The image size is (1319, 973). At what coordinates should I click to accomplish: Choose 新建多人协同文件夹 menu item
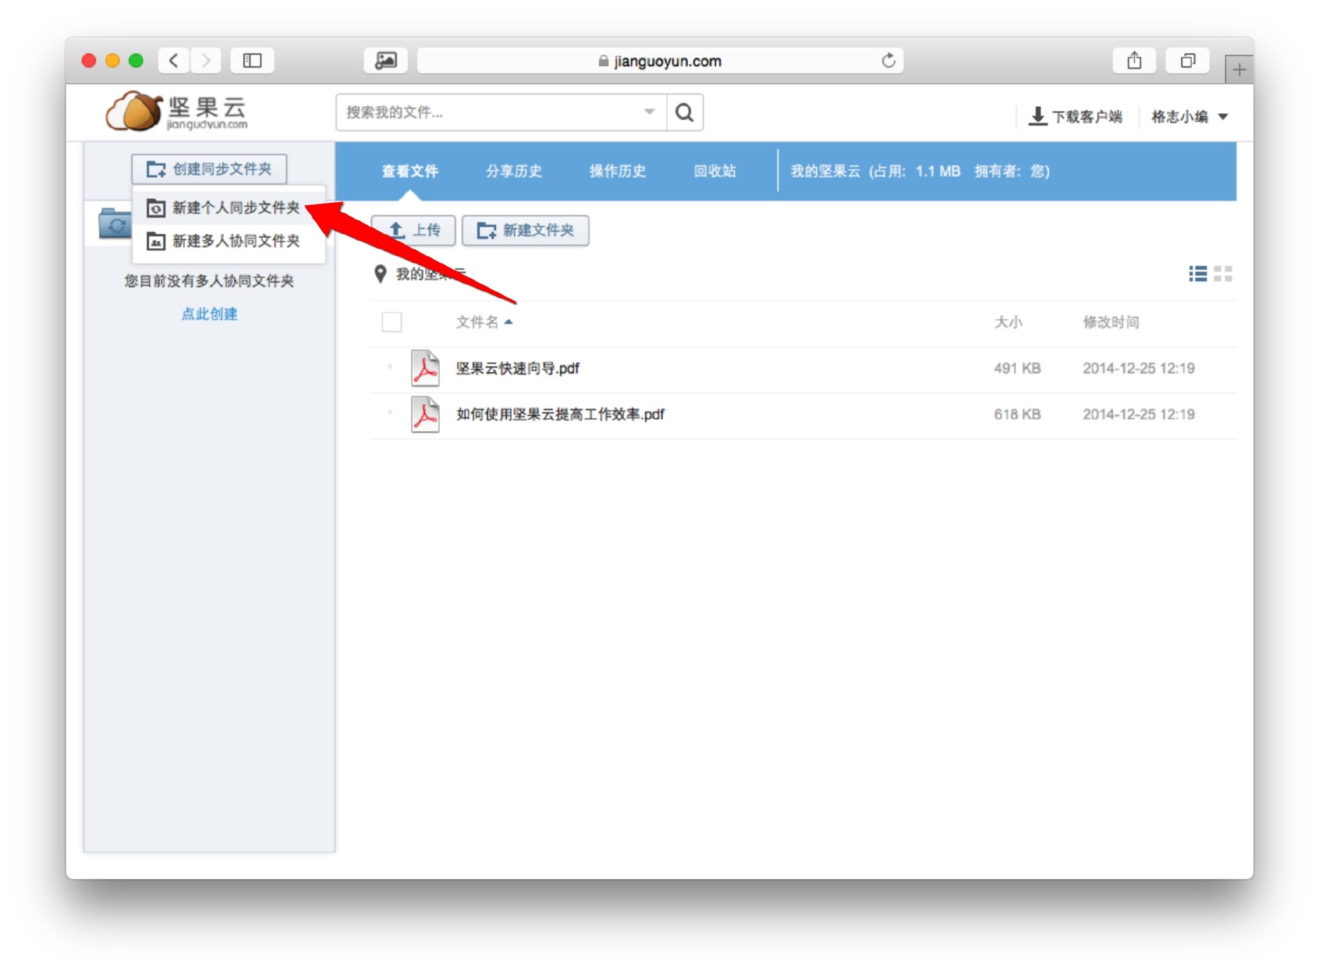coord(235,241)
